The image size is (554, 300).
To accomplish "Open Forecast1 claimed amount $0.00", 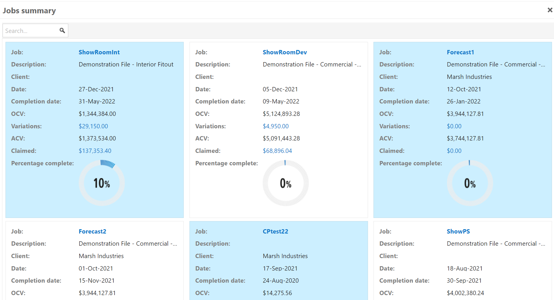I will point(454,151).
